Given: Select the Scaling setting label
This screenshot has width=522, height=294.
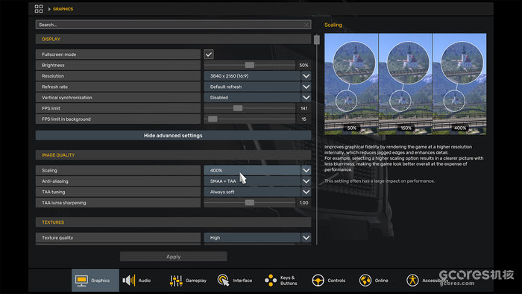Looking at the screenshot, I should click(50, 170).
